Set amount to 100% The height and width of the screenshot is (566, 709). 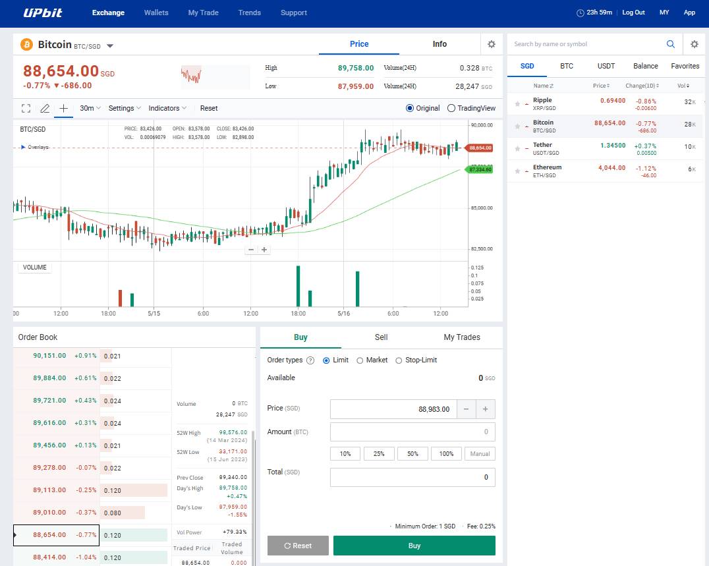446,453
